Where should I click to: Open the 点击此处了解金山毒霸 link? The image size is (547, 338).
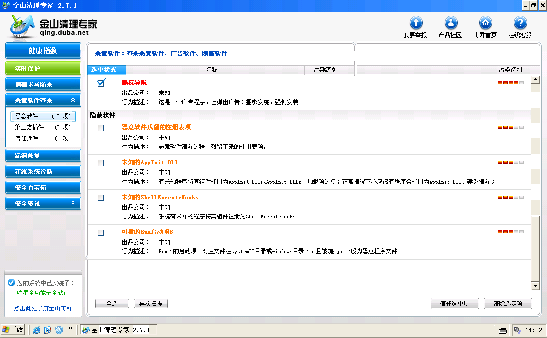[43, 308]
